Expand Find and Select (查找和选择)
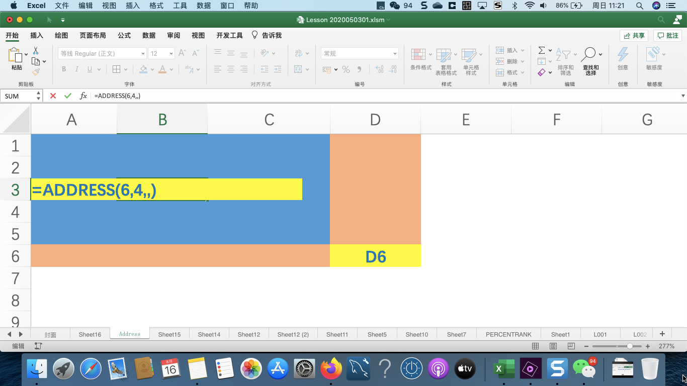Screen dimensions: 687x386 (590, 61)
